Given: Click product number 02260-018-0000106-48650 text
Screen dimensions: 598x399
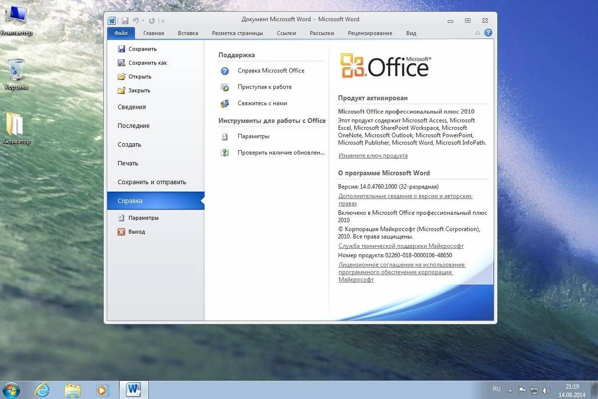Looking at the screenshot, I should click(419, 255).
